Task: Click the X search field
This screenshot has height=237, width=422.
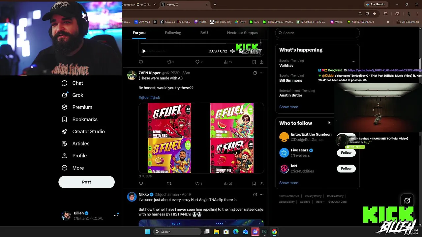Action: coord(317,33)
